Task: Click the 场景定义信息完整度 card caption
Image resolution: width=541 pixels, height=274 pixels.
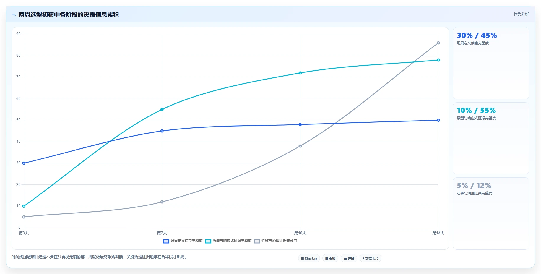Action: point(473,43)
